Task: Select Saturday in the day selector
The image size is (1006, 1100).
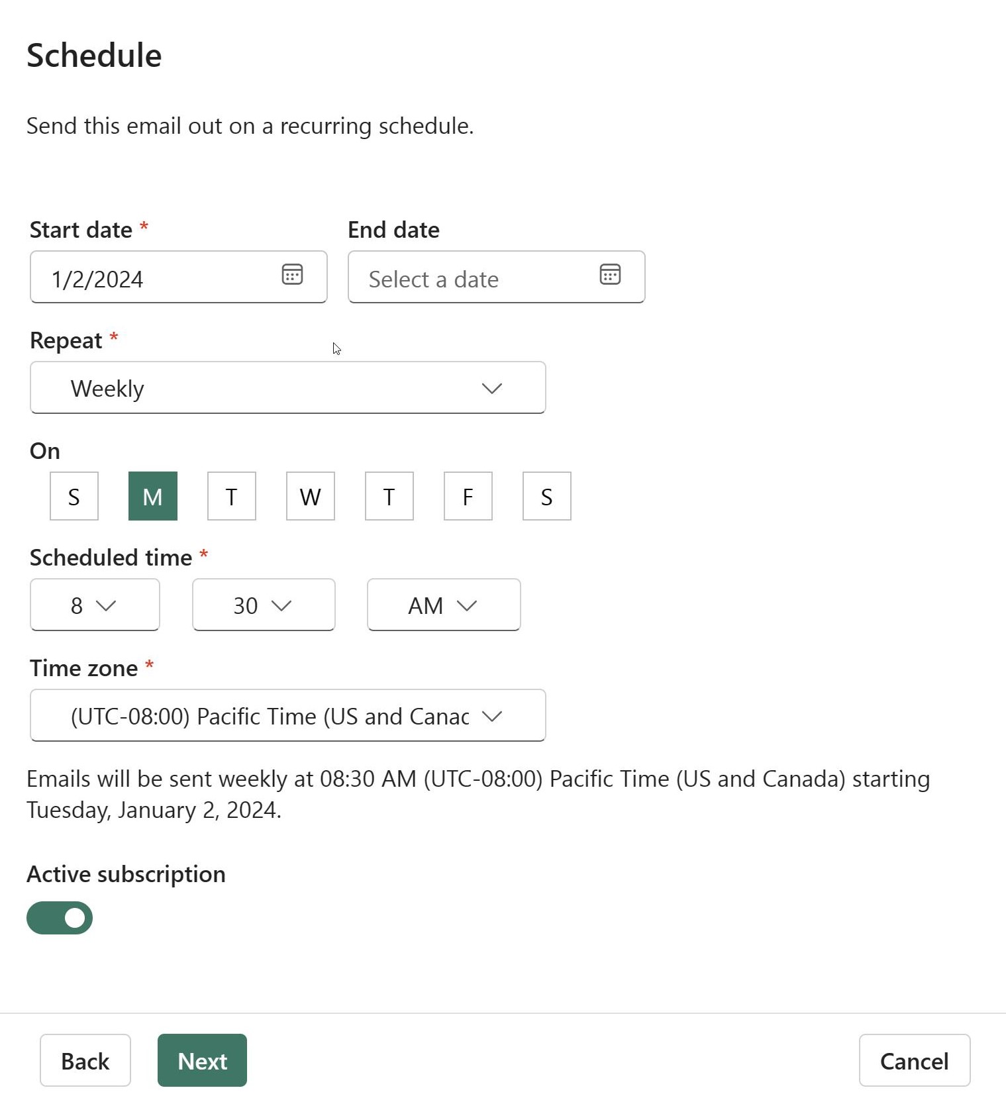Action: tap(546, 495)
